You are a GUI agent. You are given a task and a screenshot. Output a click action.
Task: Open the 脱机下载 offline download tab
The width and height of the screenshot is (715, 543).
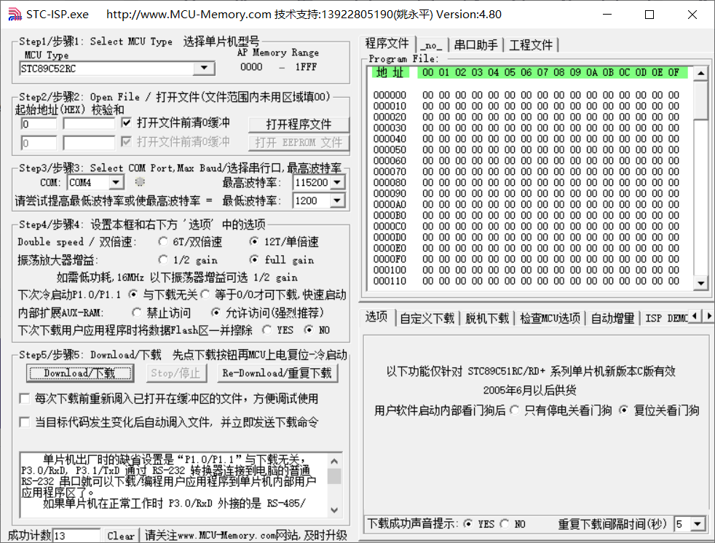(x=487, y=318)
